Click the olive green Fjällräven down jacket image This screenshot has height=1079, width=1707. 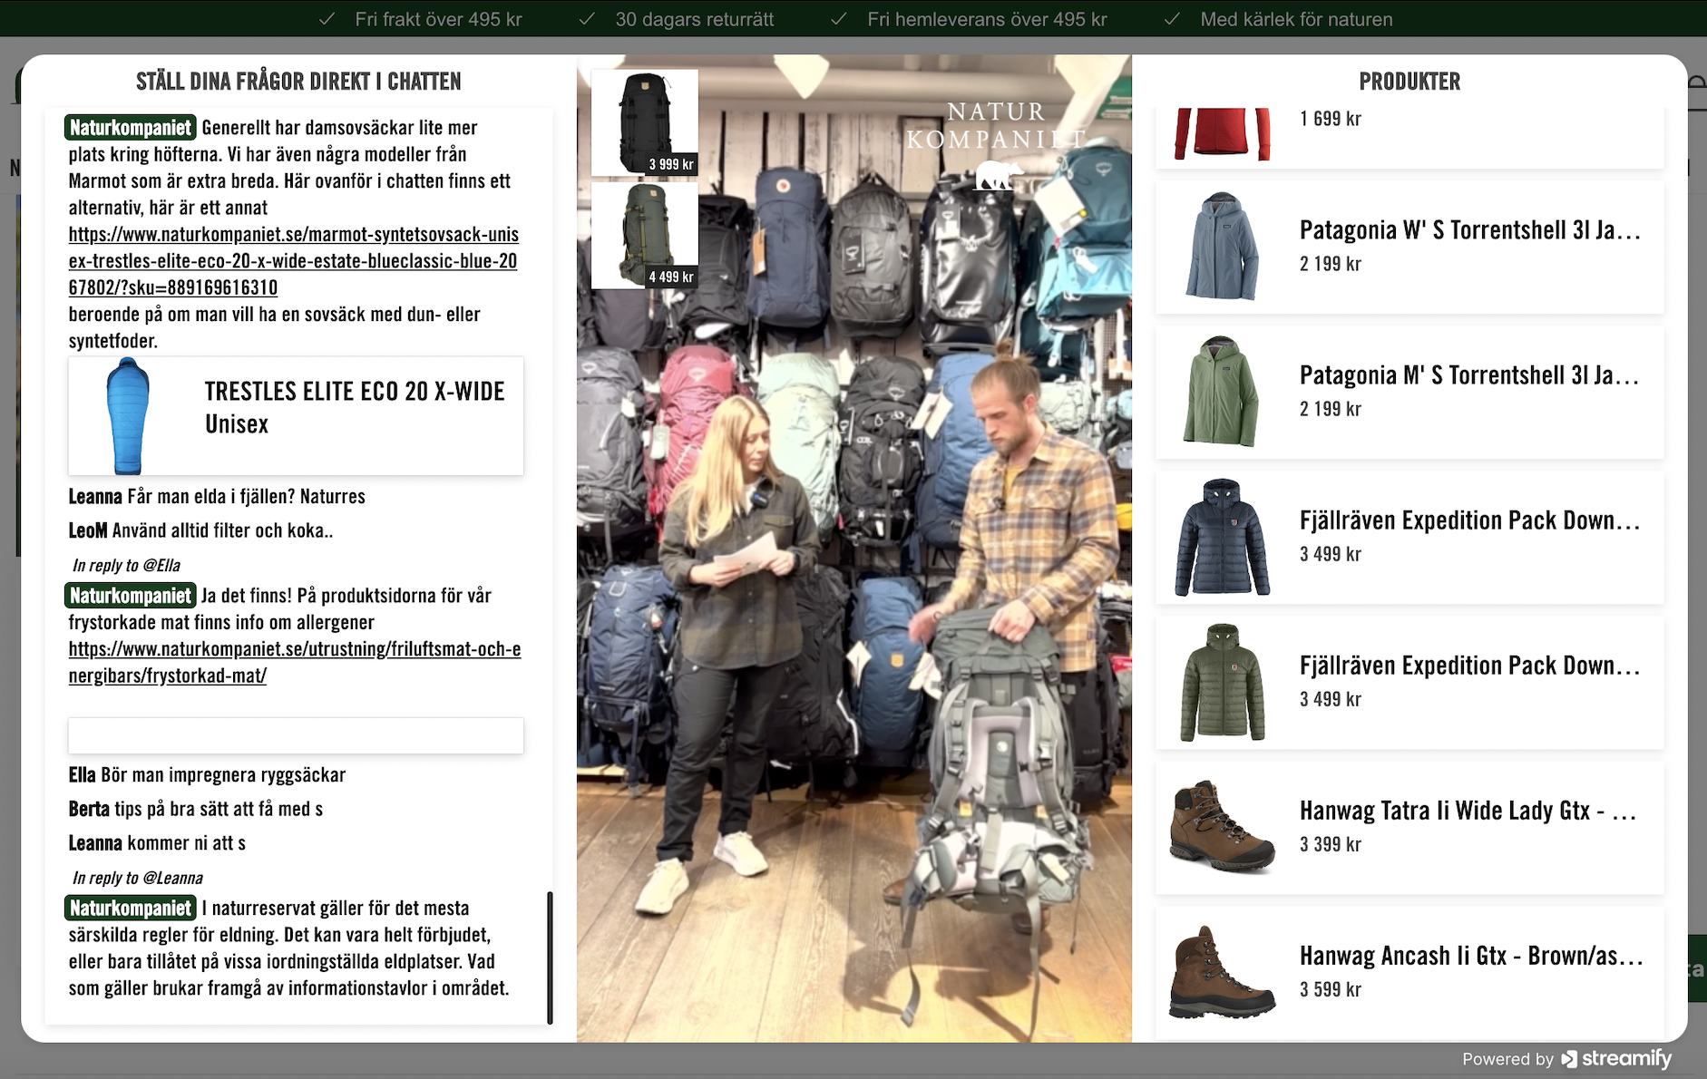pyautogui.click(x=1222, y=682)
